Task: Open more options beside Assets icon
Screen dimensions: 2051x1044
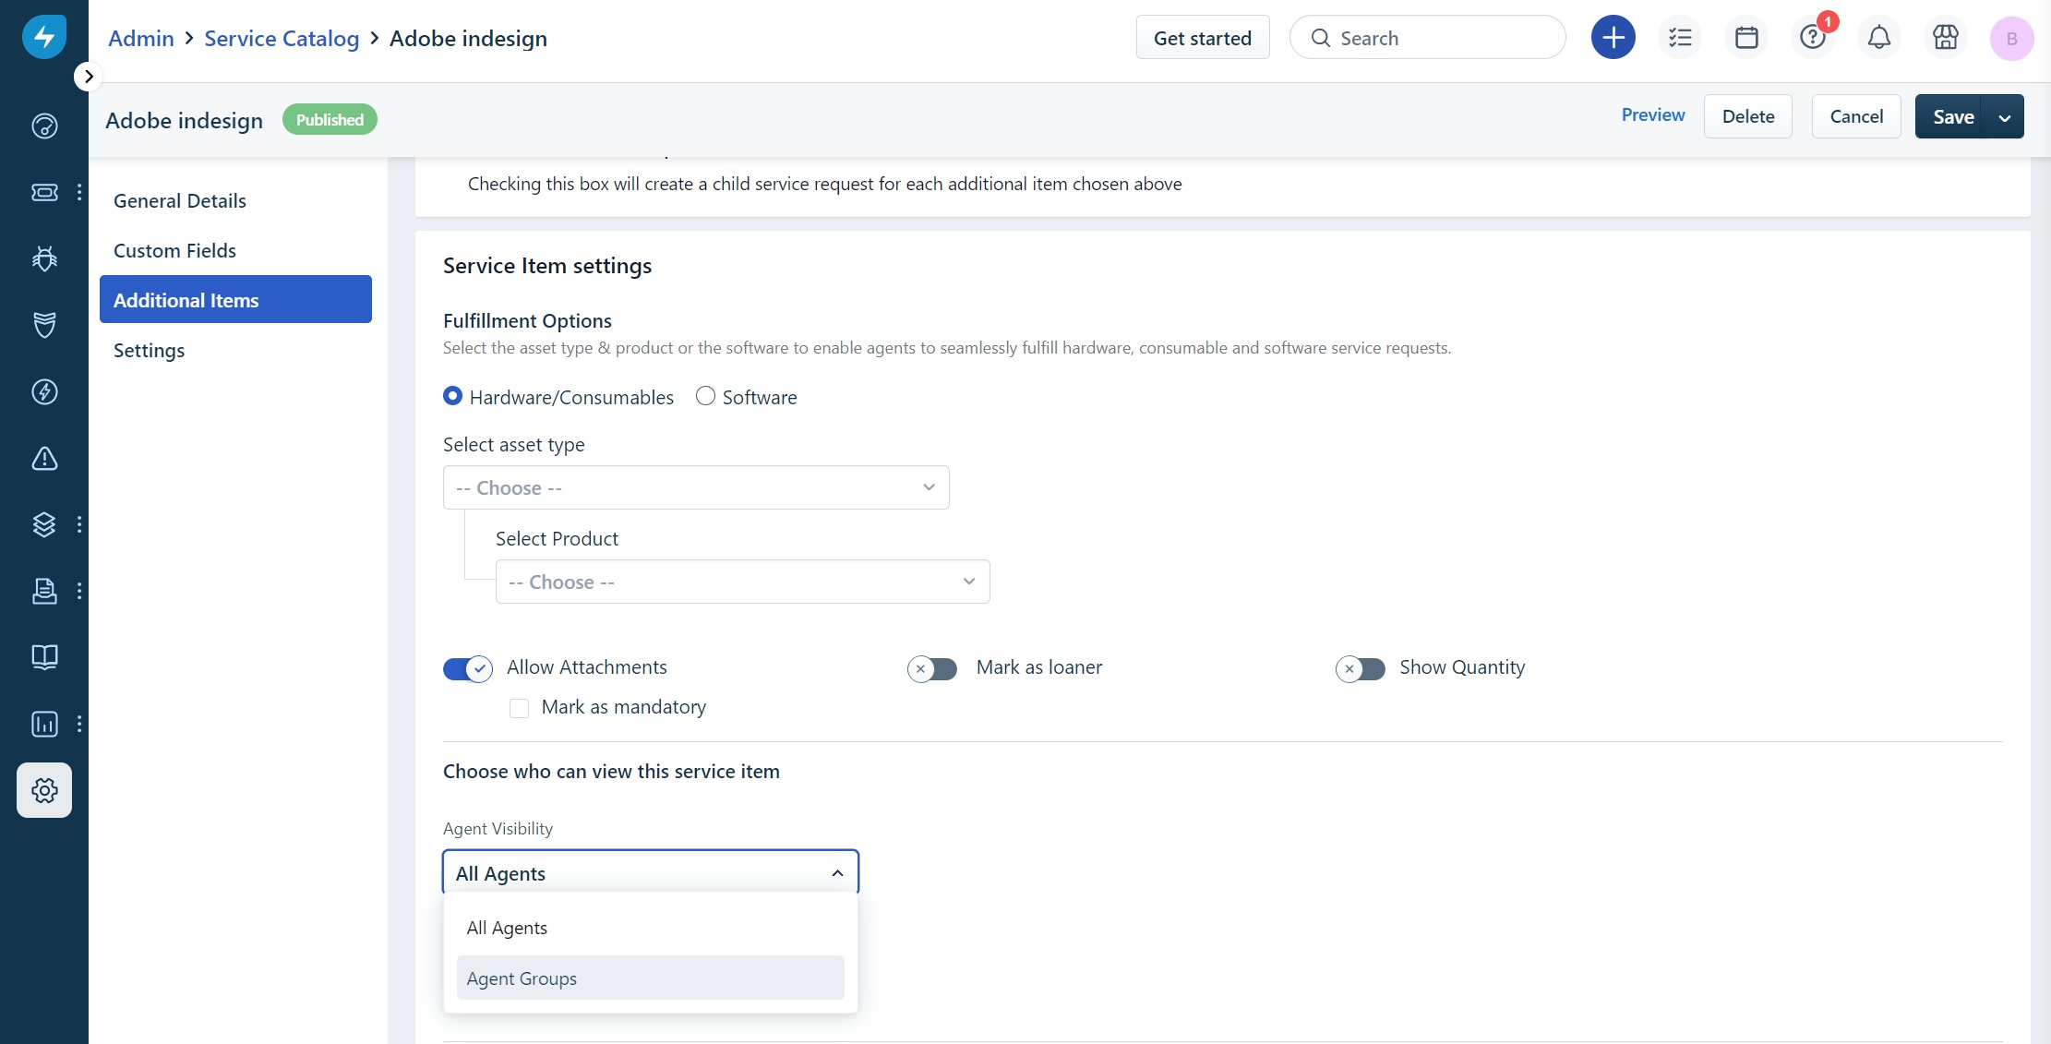Action: (x=79, y=524)
